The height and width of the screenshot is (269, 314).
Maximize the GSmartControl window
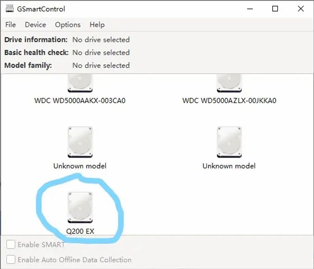(x=275, y=9)
